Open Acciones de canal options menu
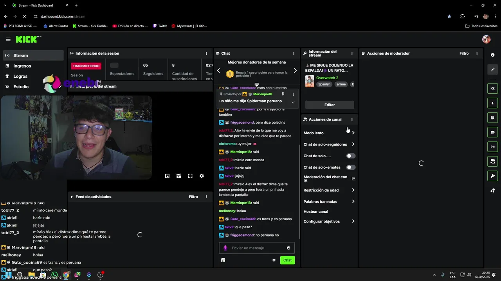The width and height of the screenshot is (501, 281). [x=352, y=119]
